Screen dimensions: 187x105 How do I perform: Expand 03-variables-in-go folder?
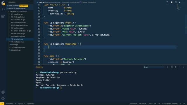(20, 20)
